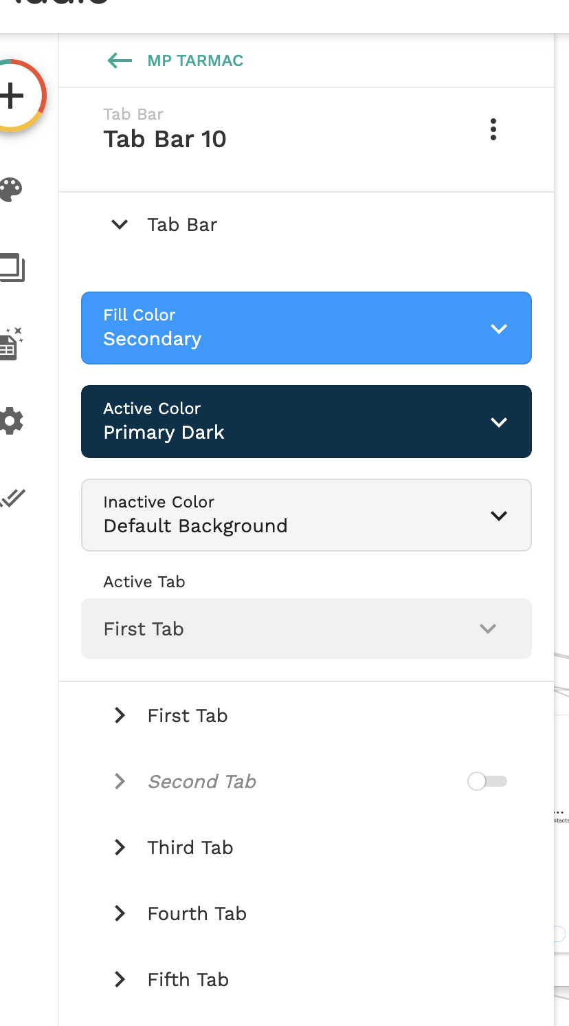Open the Active Color Primary Dark dropdown
The image size is (569, 1026).
click(x=306, y=422)
